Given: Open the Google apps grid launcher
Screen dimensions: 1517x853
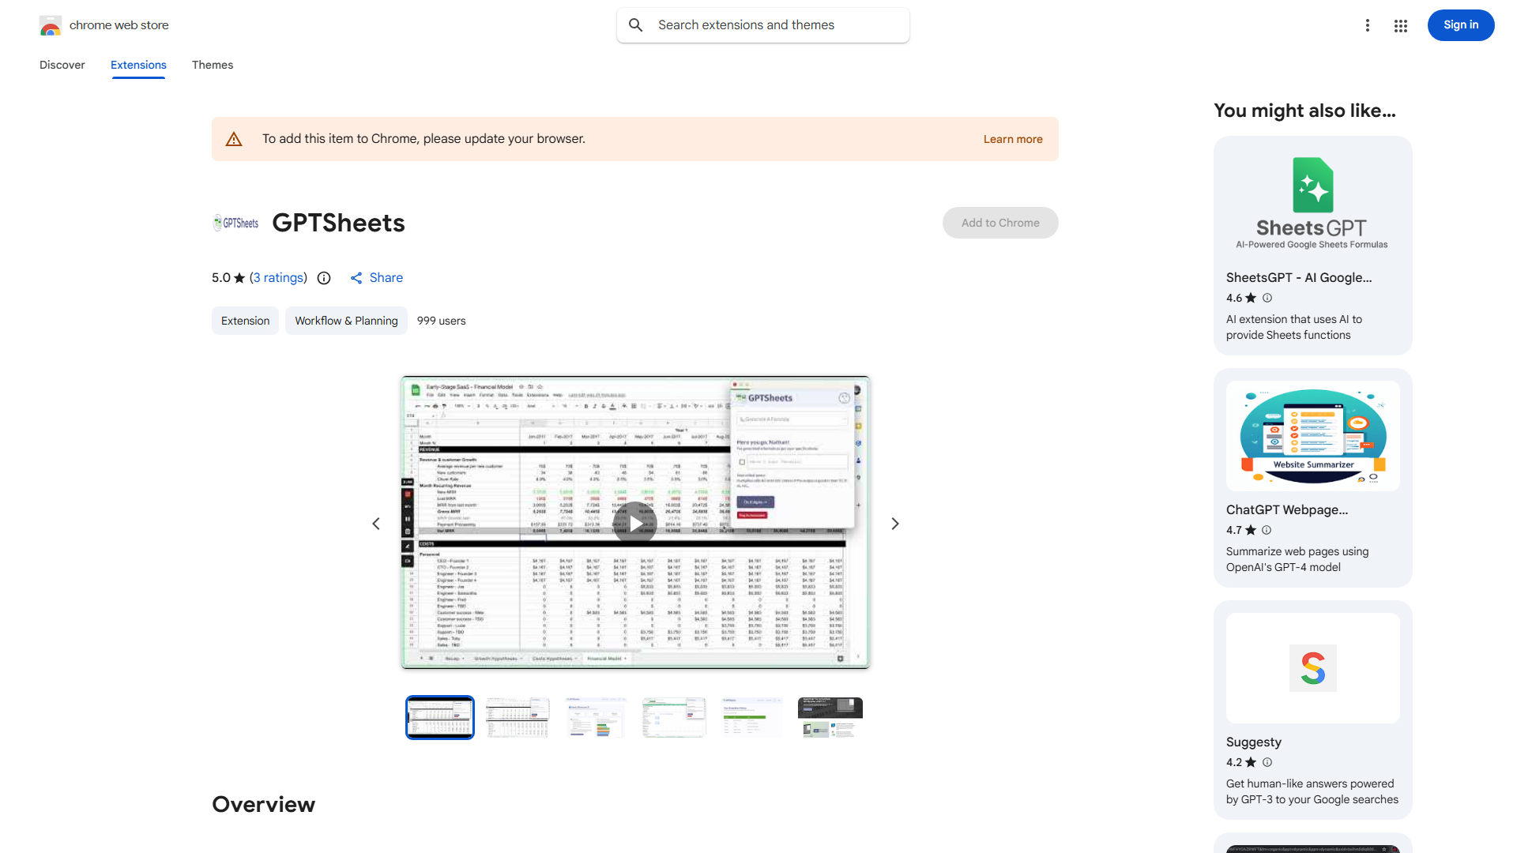Looking at the screenshot, I should (1400, 25).
